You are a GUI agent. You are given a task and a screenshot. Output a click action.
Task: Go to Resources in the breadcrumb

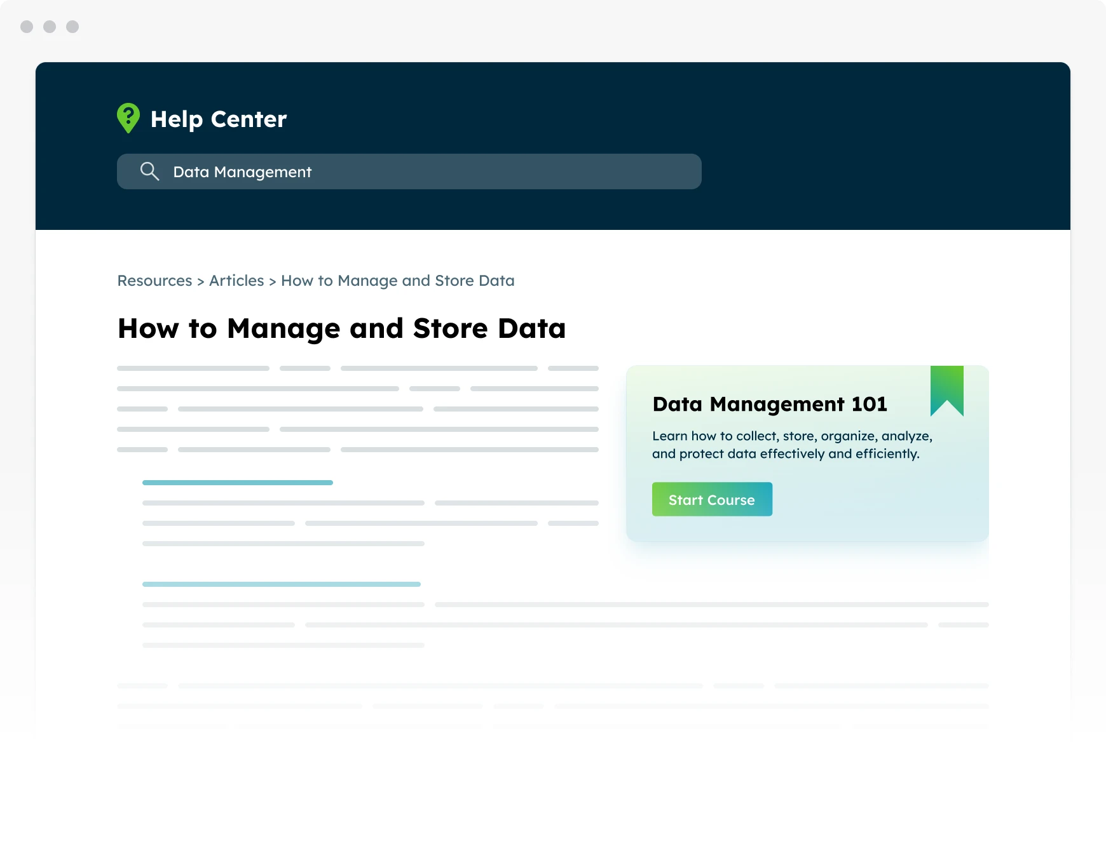click(154, 281)
